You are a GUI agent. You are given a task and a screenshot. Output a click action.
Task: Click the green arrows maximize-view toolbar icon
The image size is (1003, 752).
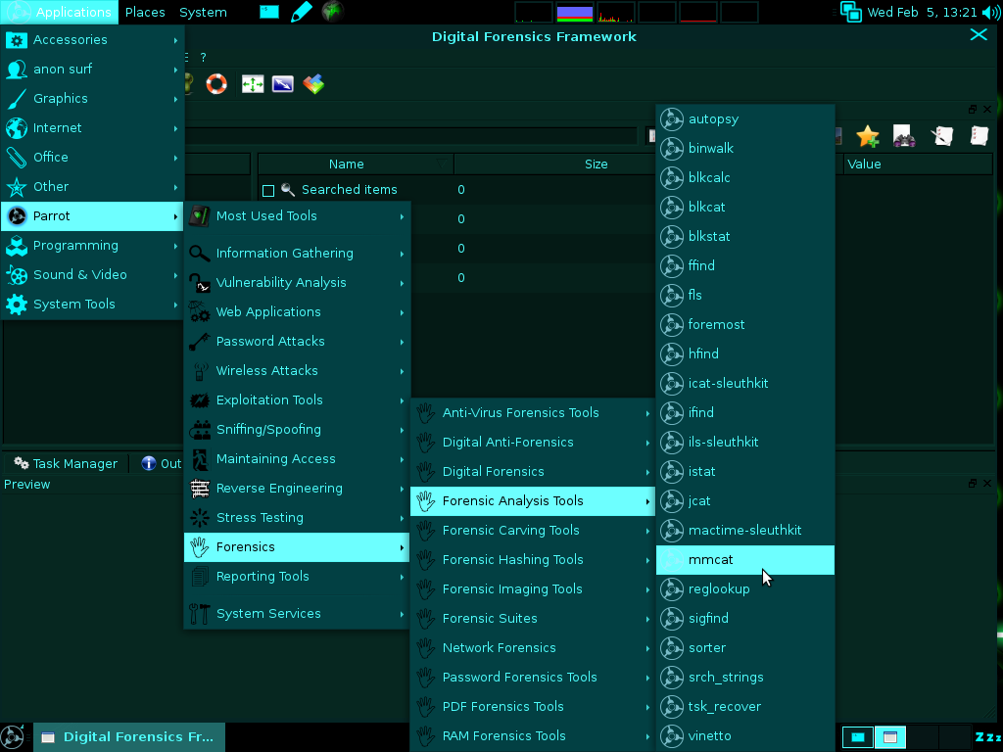253,84
